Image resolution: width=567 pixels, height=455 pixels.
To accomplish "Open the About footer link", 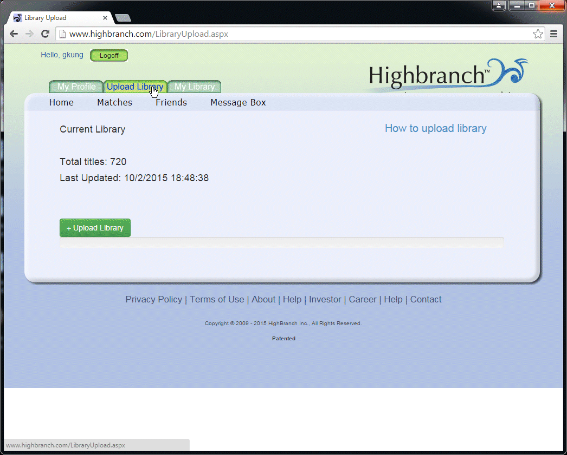I will coord(263,300).
